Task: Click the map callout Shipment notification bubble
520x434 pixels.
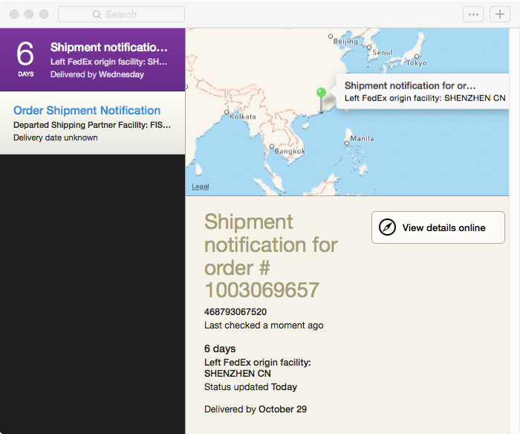Action: pyautogui.click(x=422, y=91)
